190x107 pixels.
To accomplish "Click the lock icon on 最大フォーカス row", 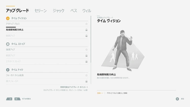I will pyautogui.click(x=86, y=81).
